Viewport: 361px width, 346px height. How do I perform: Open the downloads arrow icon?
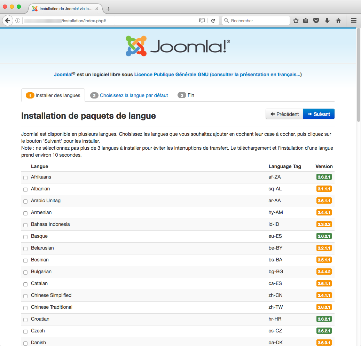click(327, 21)
